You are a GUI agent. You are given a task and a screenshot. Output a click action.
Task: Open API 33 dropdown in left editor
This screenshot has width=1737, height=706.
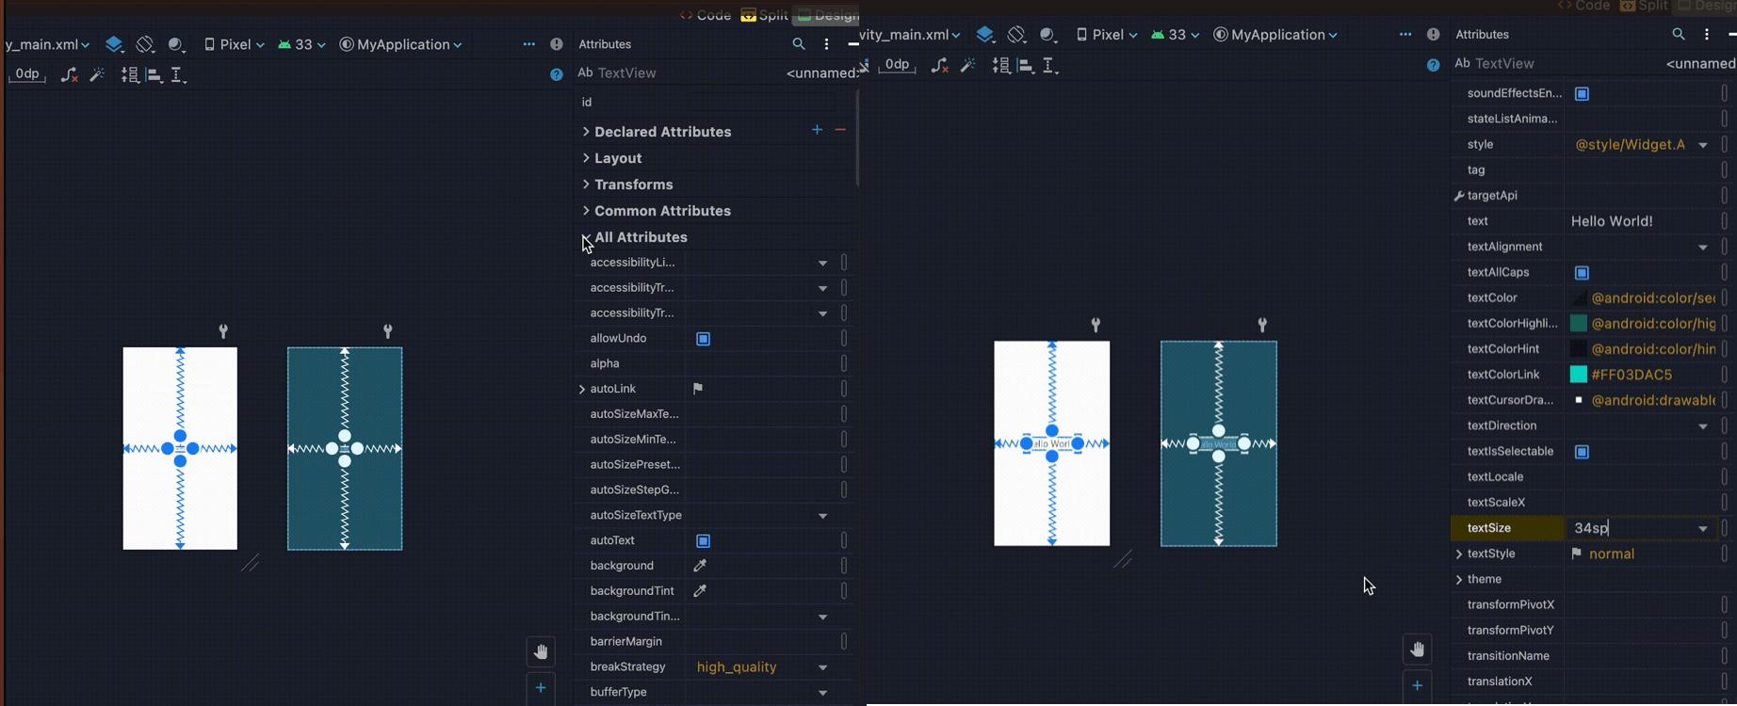pos(302,44)
